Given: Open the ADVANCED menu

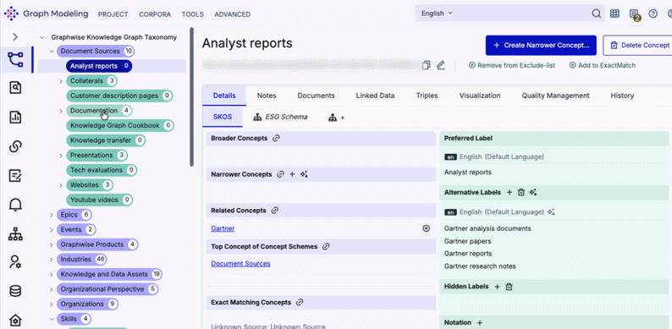Looking at the screenshot, I should coord(232,14).
